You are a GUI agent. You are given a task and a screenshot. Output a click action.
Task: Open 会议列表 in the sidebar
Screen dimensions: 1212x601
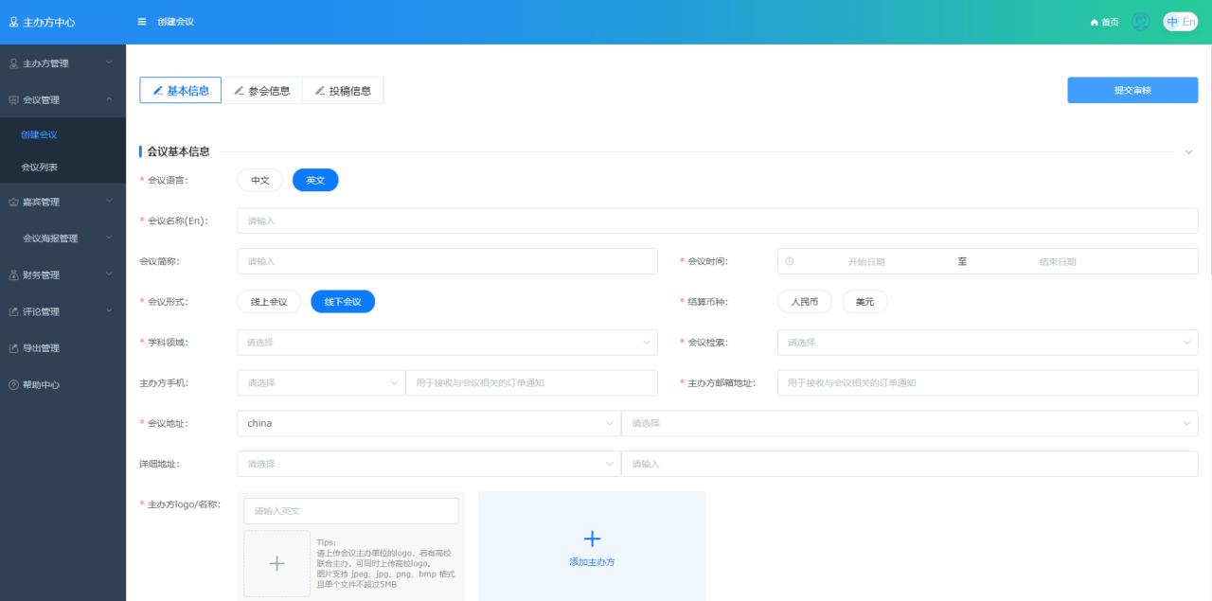click(40, 168)
